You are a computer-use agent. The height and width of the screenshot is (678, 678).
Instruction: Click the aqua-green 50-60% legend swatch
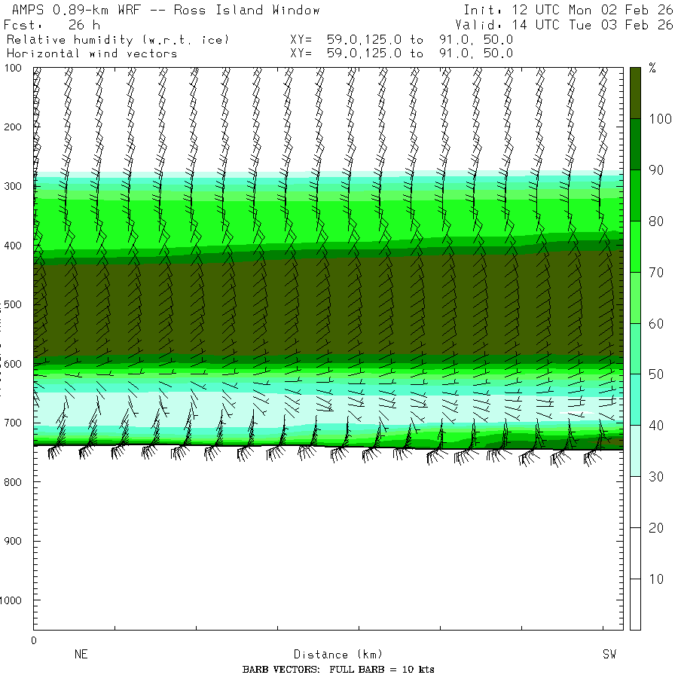tap(635, 349)
